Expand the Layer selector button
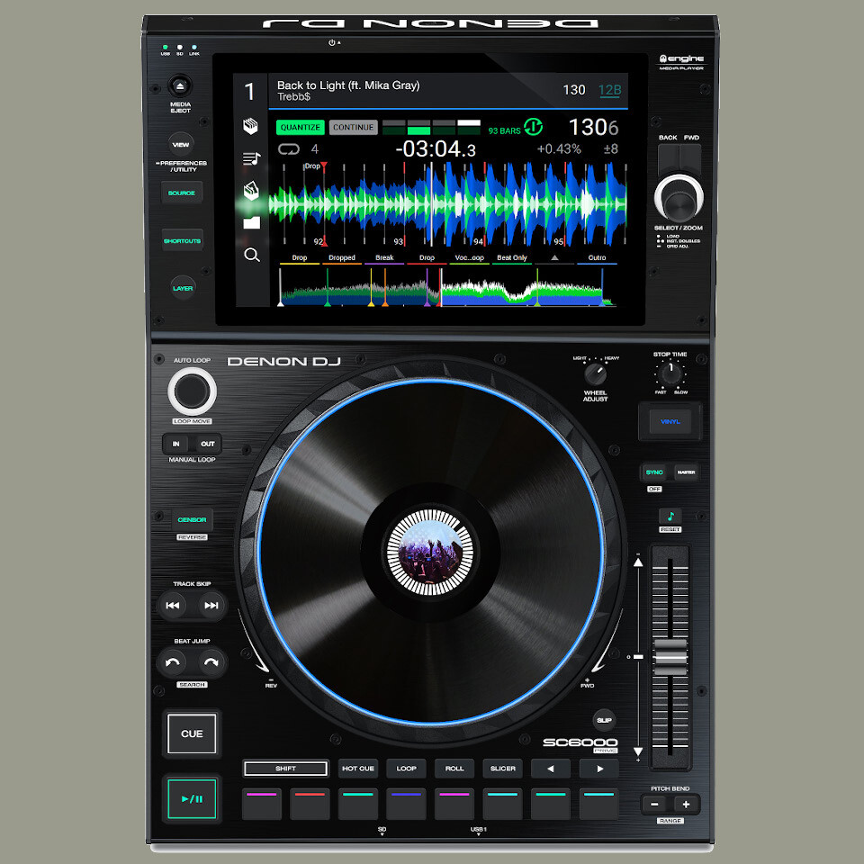Screen dimensions: 864x864 point(182,286)
